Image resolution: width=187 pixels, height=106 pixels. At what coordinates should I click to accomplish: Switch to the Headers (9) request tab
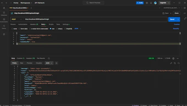coord(34,24)
